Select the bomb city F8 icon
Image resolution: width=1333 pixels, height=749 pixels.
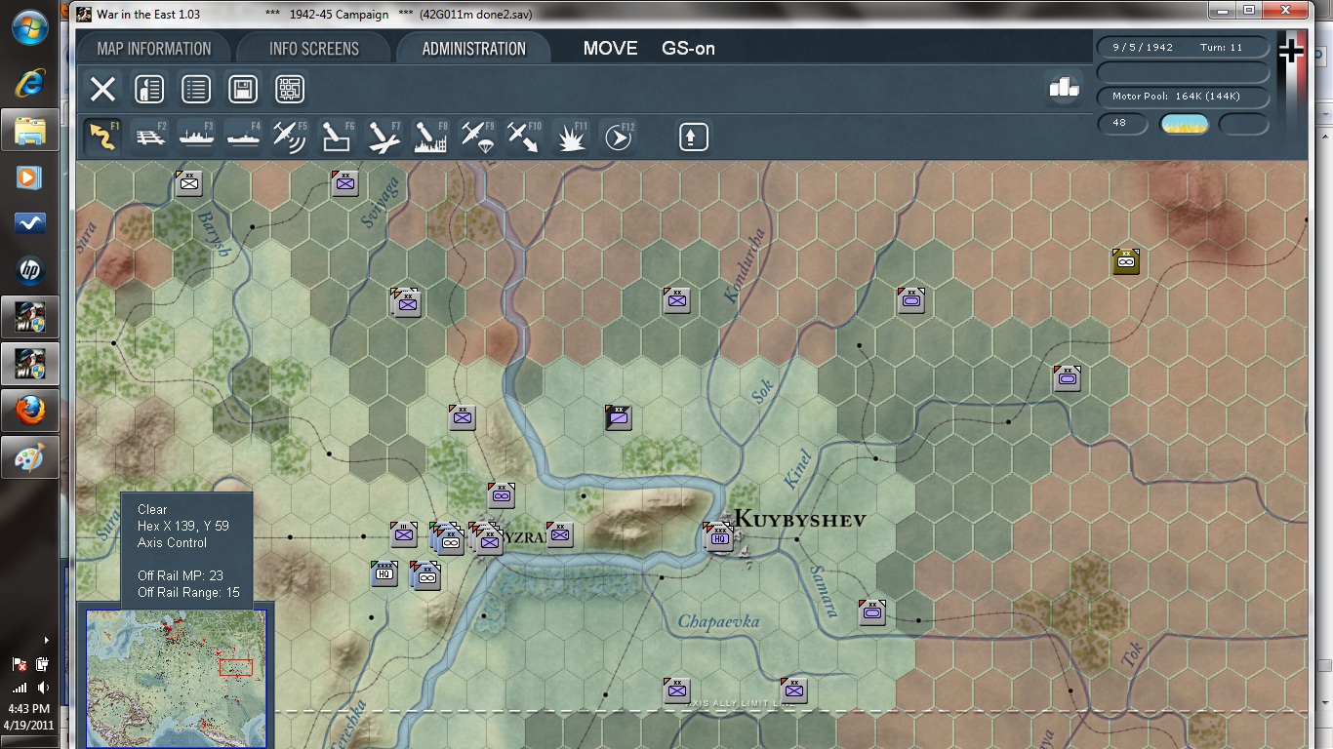(x=430, y=137)
